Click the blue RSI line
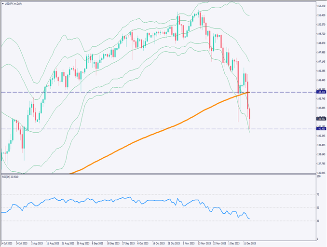The height and width of the screenshot is (247, 327). tap(96, 199)
